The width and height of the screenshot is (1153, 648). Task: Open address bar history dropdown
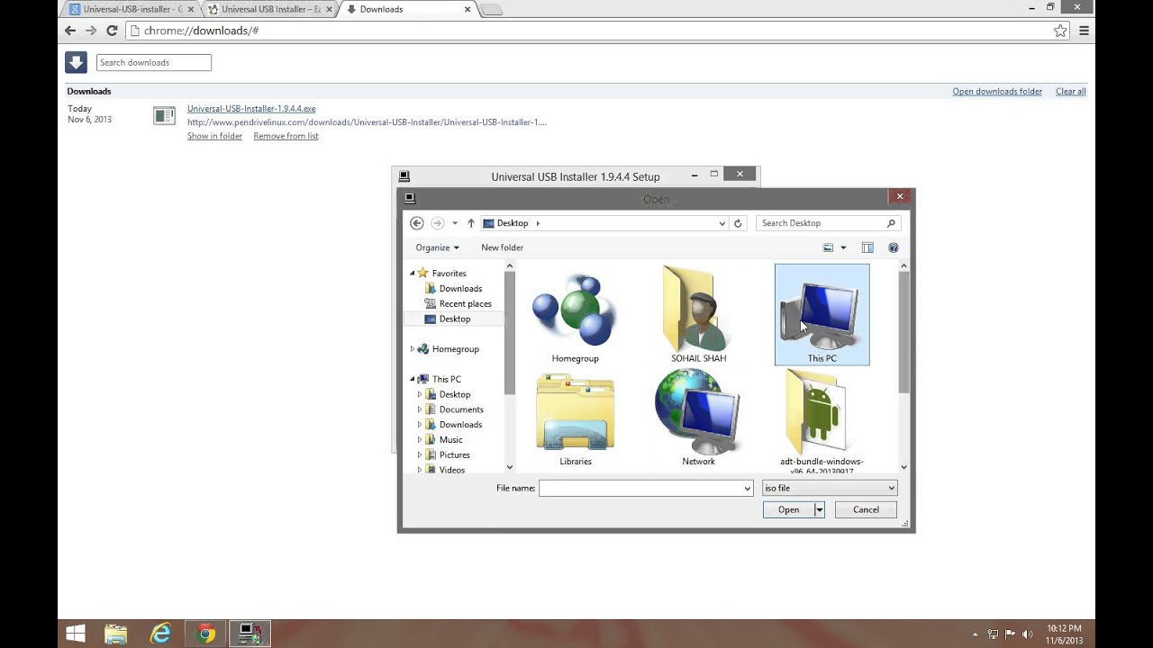tap(722, 223)
